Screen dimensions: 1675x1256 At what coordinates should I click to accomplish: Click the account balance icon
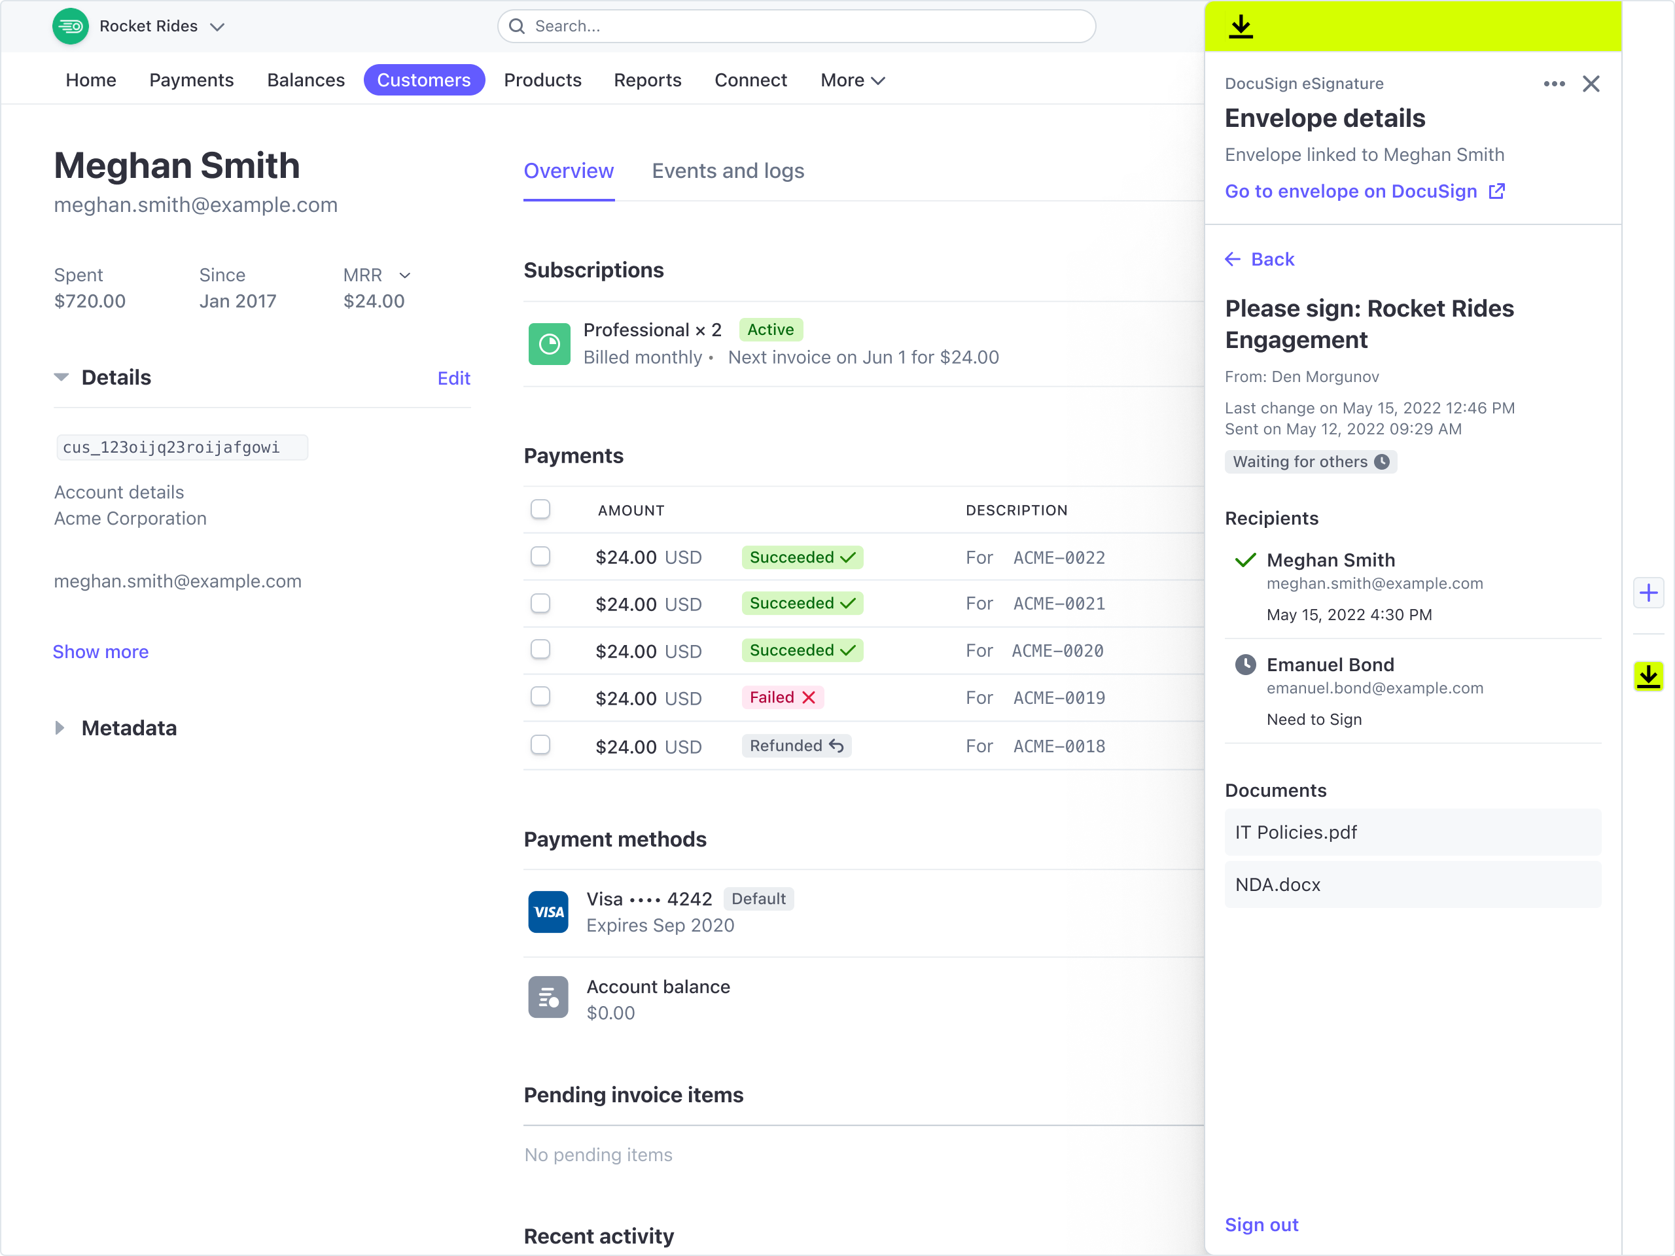point(548,997)
